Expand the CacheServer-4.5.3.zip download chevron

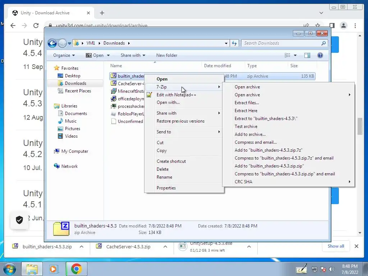pos(165,247)
